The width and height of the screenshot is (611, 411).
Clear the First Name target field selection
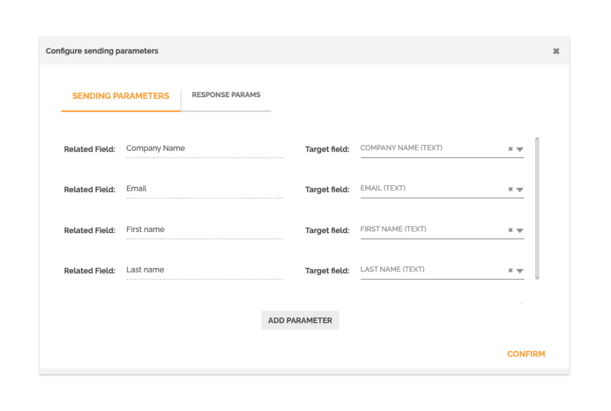[x=511, y=229]
